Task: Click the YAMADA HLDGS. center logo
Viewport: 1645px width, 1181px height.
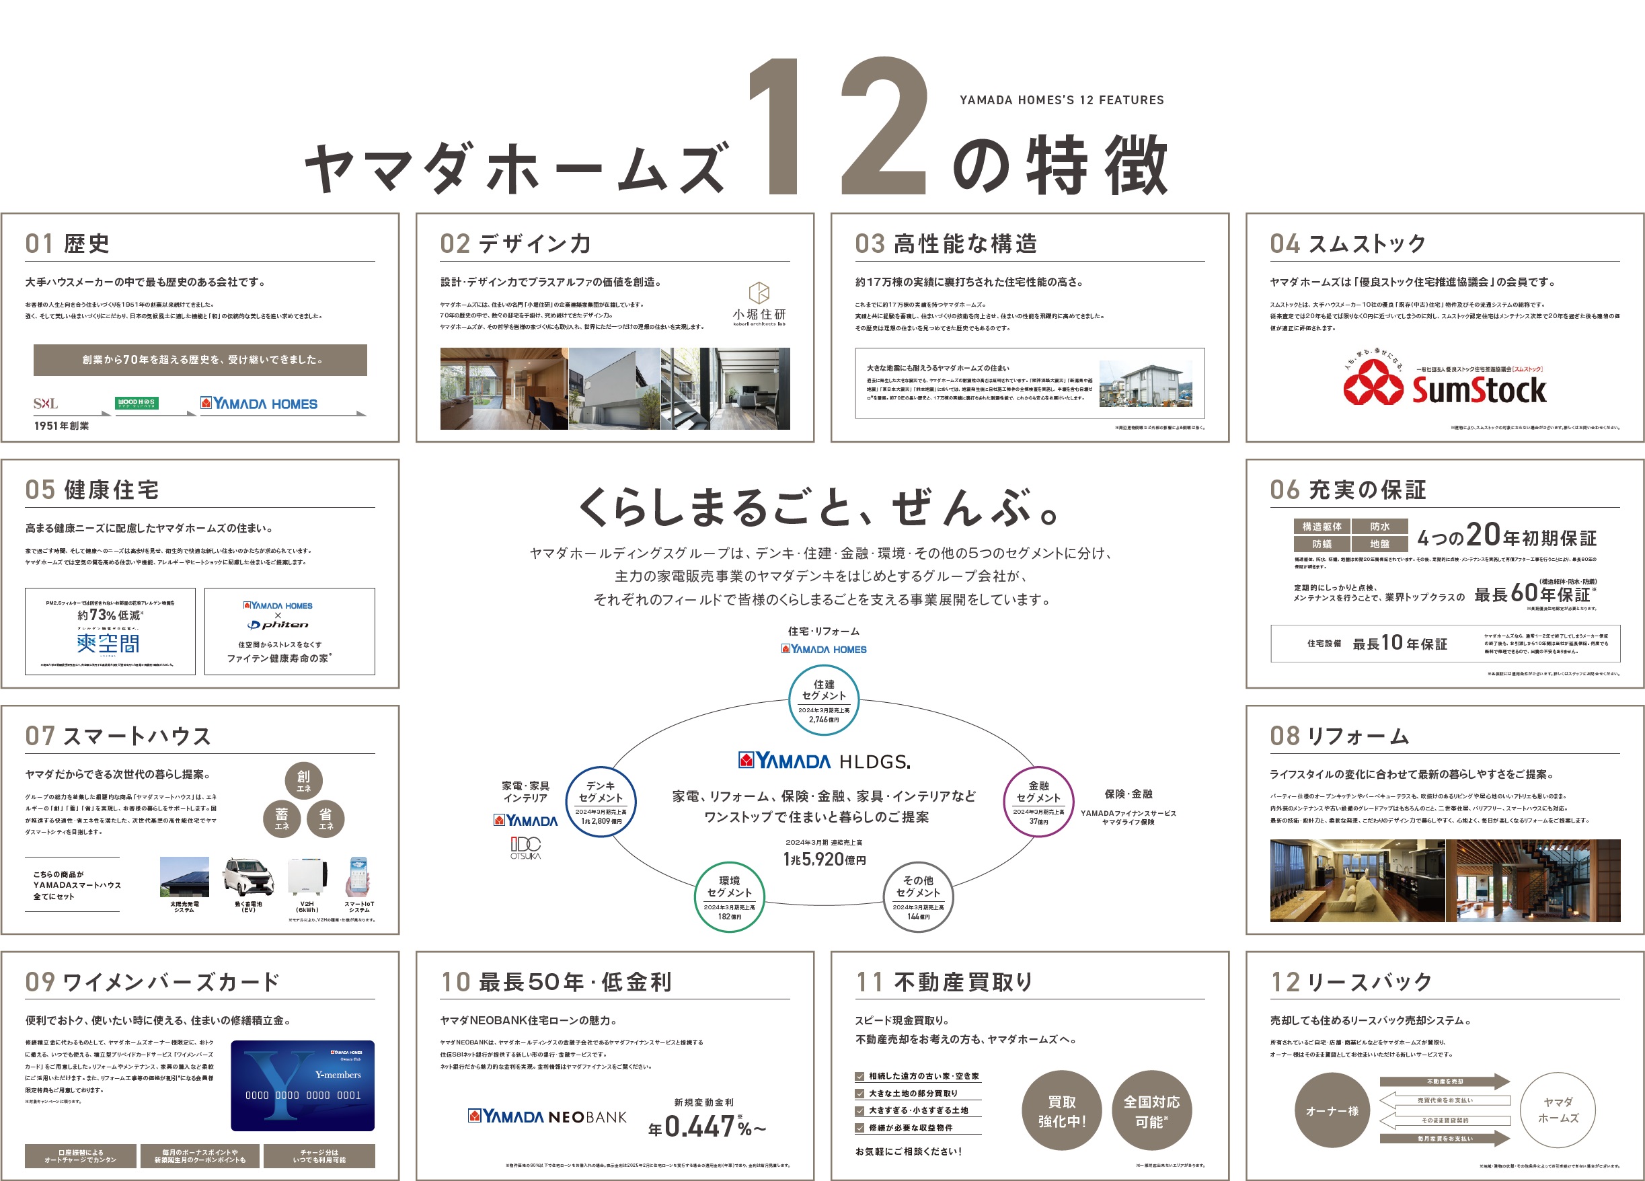Action: (x=824, y=761)
